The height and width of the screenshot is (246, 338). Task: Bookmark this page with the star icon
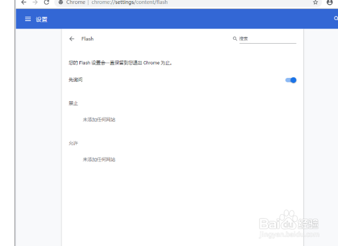[x=316, y=2]
